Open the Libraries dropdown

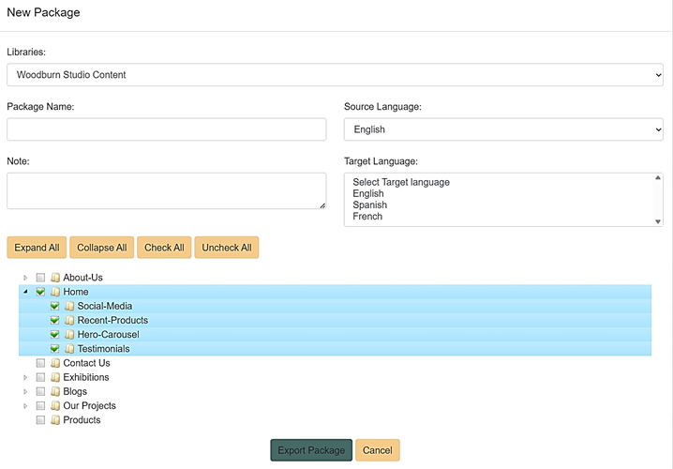pos(335,75)
